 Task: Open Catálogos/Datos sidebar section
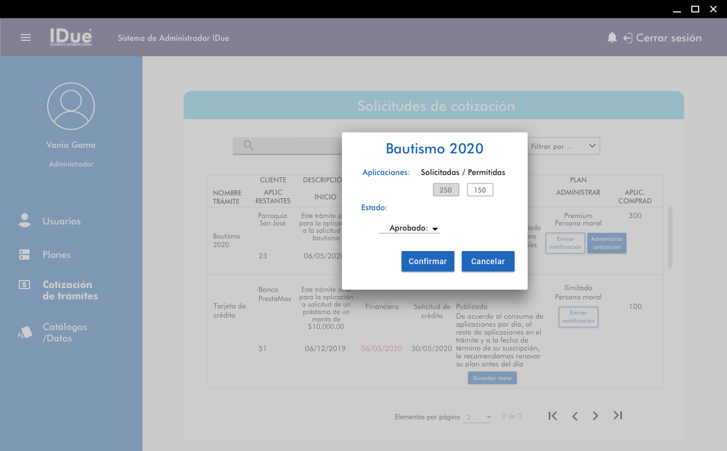[x=65, y=332]
